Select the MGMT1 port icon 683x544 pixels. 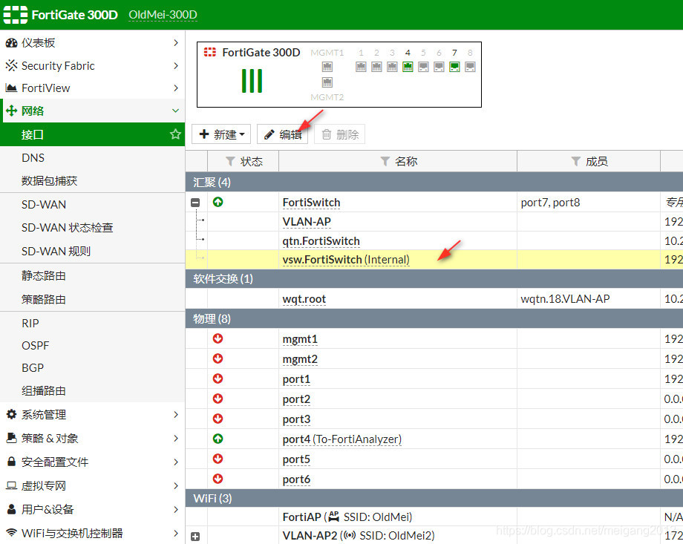click(x=327, y=67)
